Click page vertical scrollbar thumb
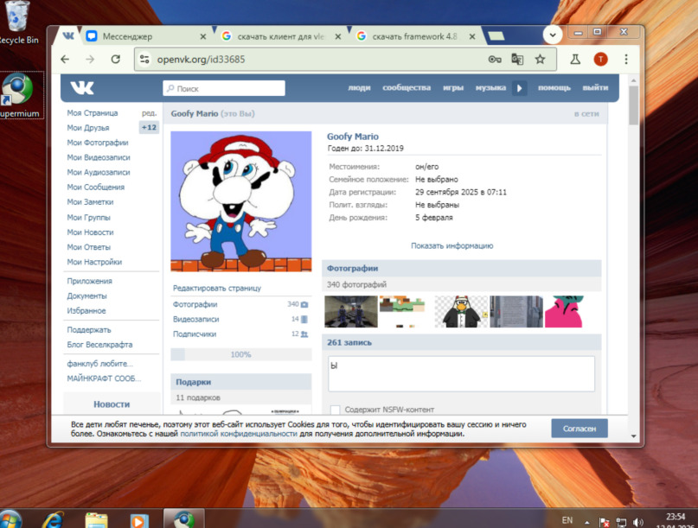This screenshot has height=528, width=698. pyautogui.click(x=633, y=105)
